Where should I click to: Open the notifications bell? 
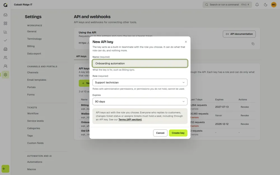pos(257,5)
